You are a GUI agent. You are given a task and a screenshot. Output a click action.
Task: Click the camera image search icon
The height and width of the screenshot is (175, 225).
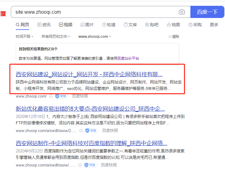pyautogui.click(x=182, y=12)
